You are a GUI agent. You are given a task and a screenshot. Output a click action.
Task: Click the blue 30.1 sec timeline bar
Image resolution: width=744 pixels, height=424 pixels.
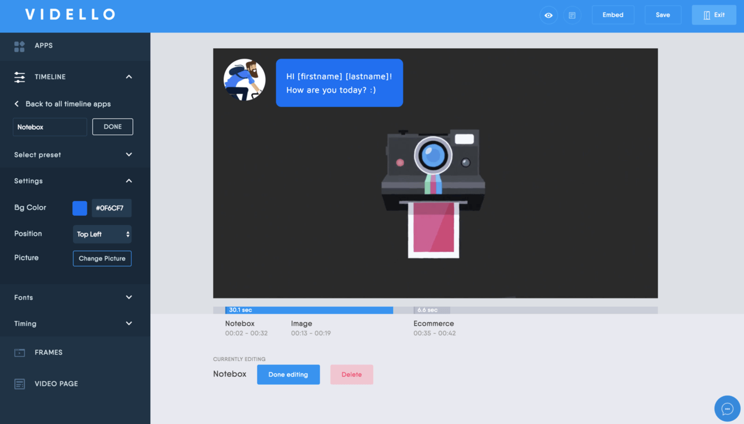[x=309, y=310]
